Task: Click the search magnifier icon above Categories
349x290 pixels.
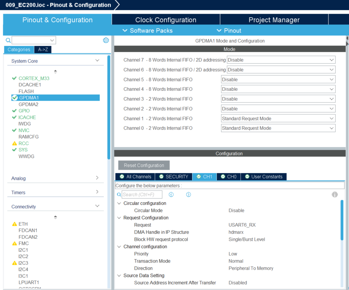Action: [7, 40]
